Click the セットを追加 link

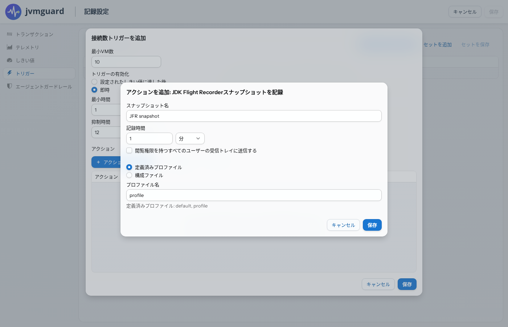pos(438,44)
